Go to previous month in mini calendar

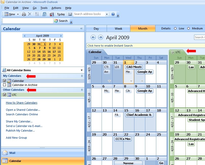(24, 36)
